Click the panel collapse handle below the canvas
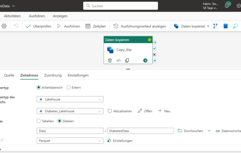The width and height of the screenshot is (241, 153). click(x=128, y=69)
